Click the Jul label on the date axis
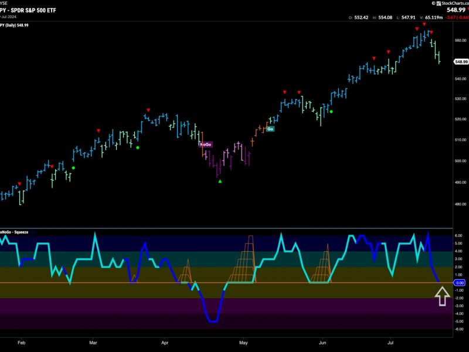469x352 pixels. (390, 343)
